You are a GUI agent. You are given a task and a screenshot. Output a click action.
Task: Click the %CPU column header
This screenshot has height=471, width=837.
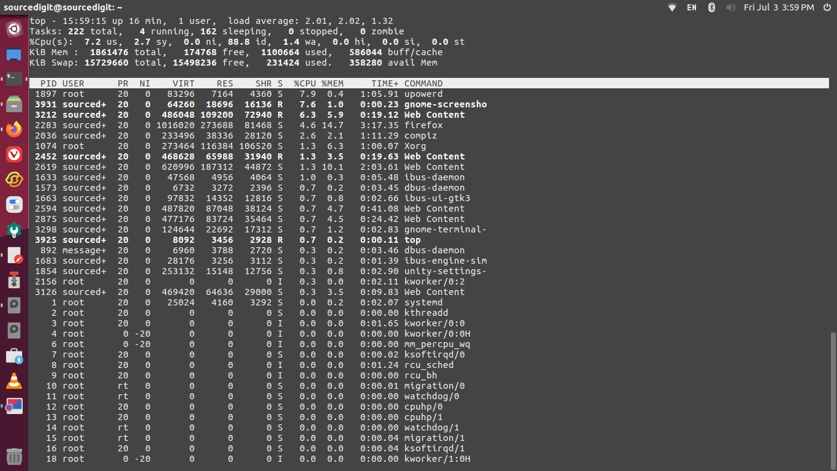click(305, 83)
